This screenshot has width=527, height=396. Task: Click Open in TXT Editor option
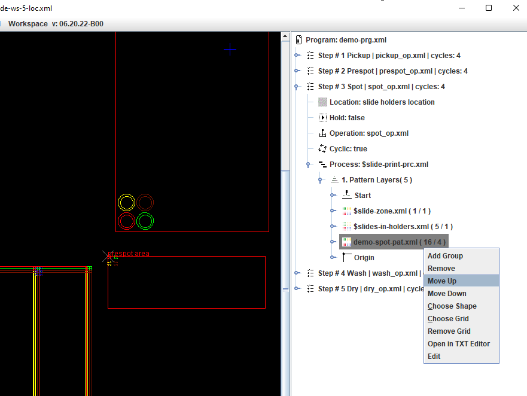pos(458,344)
